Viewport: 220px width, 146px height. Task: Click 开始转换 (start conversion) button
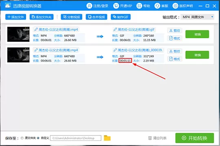tap(195, 138)
